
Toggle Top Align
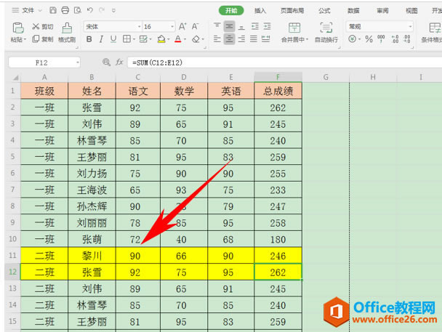pos(217,26)
